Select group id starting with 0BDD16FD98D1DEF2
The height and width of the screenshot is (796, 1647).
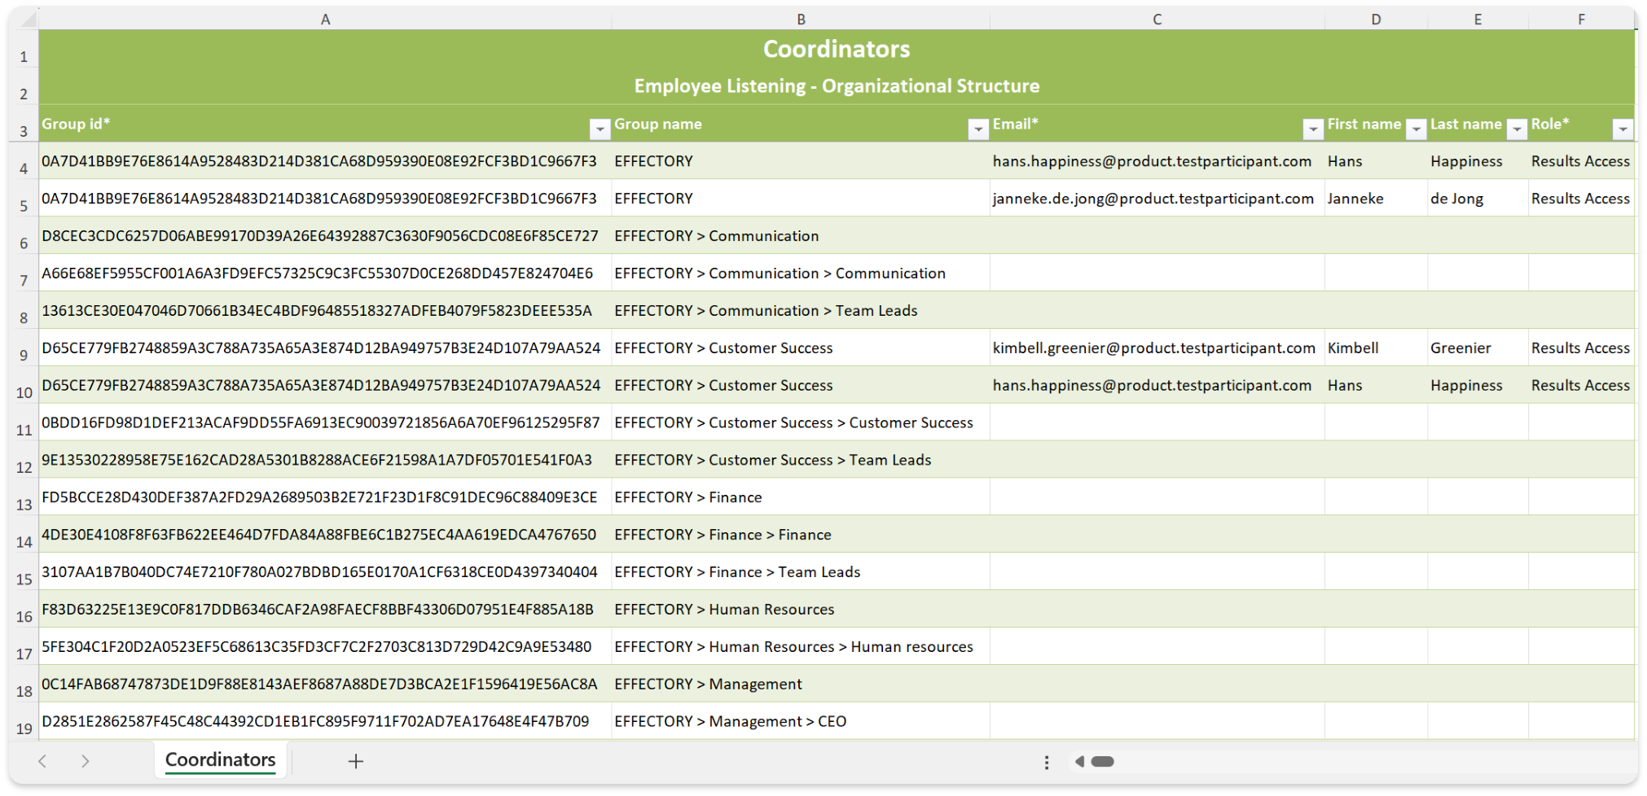(x=325, y=422)
